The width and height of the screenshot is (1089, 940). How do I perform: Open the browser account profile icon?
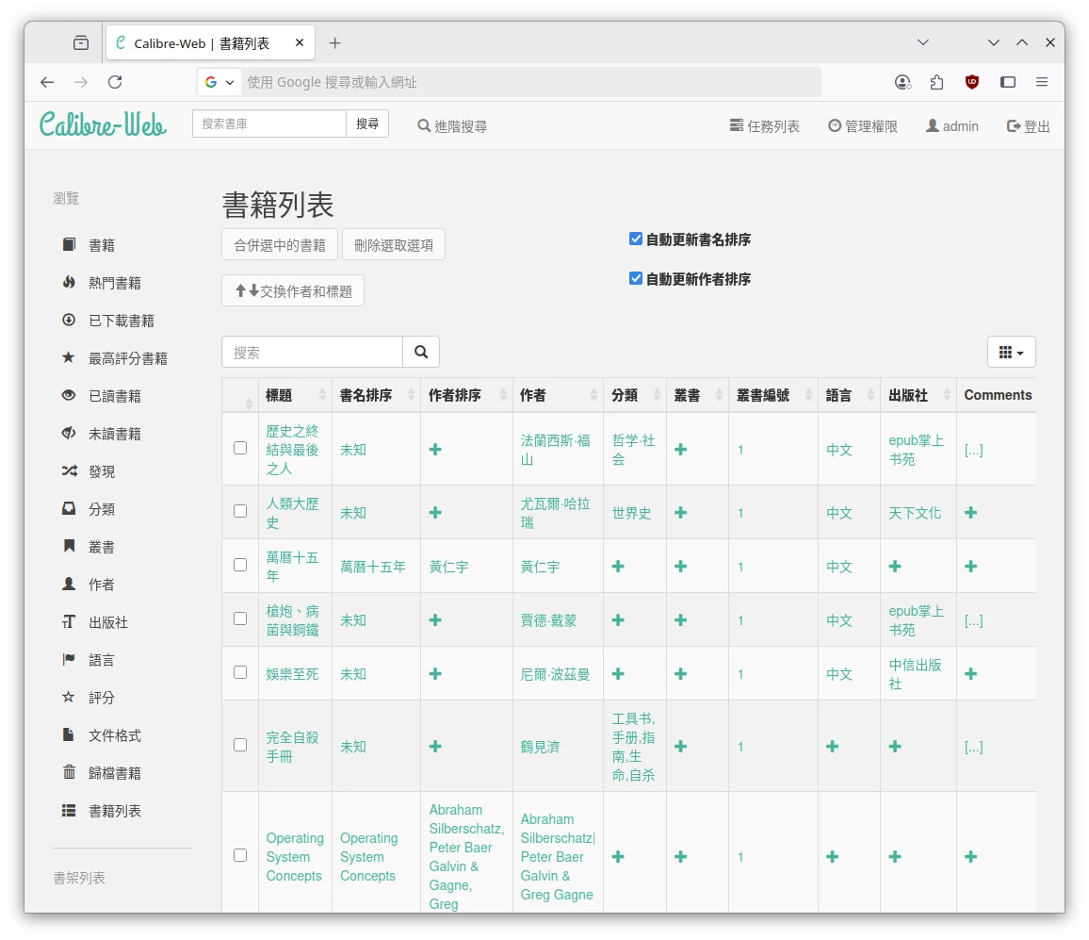tap(902, 82)
